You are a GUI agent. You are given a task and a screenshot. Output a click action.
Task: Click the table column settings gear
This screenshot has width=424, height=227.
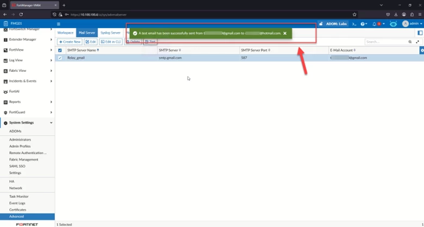[422, 51]
